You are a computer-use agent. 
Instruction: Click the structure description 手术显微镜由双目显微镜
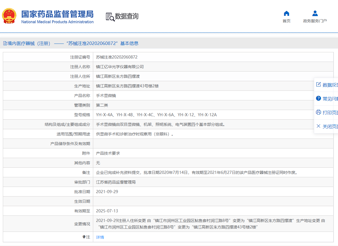(x=161, y=124)
